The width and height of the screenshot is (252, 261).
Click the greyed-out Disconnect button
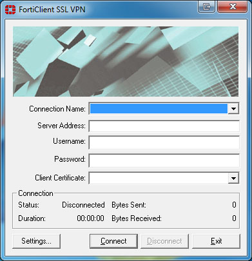164,241
